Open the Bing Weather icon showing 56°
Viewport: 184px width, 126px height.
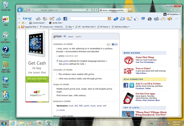(52, 19)
